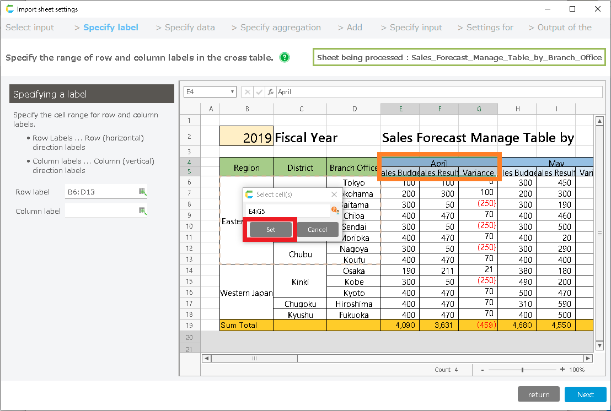Click the orange help icon in Select cell(s) dialog

pyautogui.click(x=334, y=210)
